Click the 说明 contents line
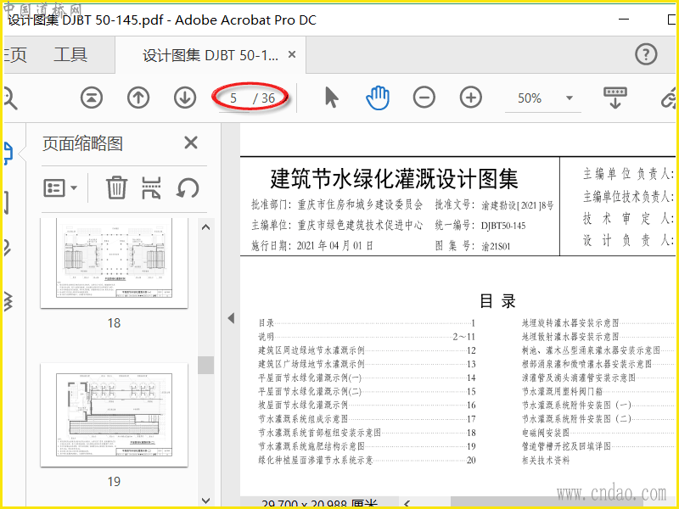 click(367, 336)
